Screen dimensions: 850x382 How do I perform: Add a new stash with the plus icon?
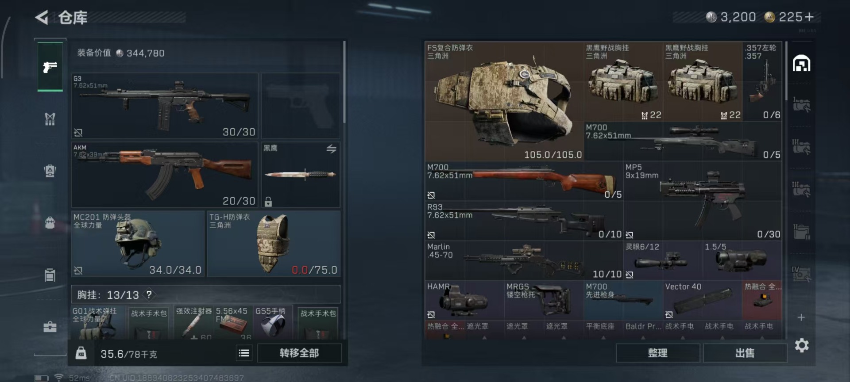click(801, 317)
